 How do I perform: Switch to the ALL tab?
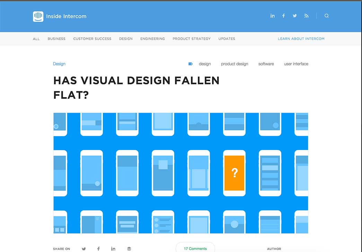point(36,39)
